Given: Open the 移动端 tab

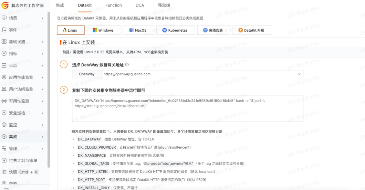Looking at the screenshot, I should [164, 5].
